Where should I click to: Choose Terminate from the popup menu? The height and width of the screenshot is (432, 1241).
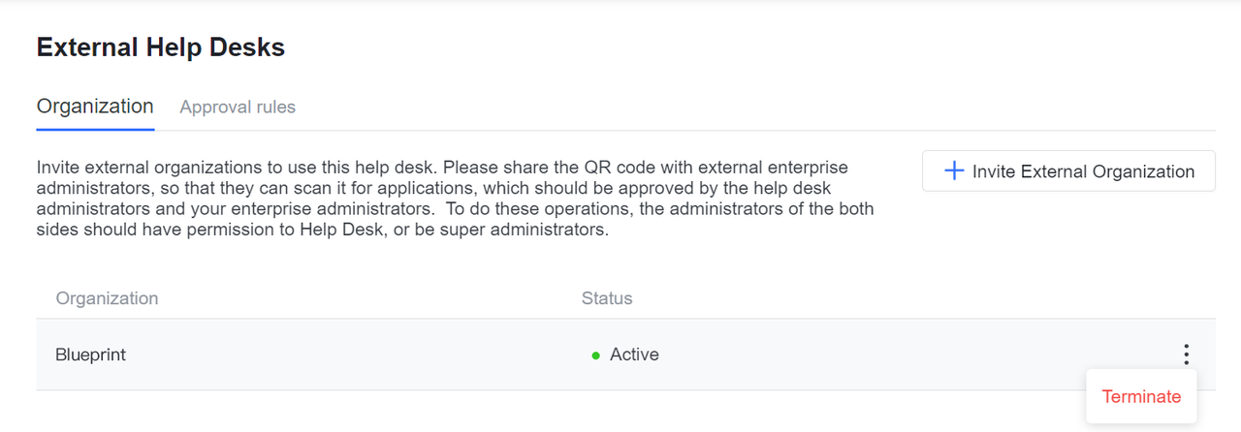[x=1141, y=396]
